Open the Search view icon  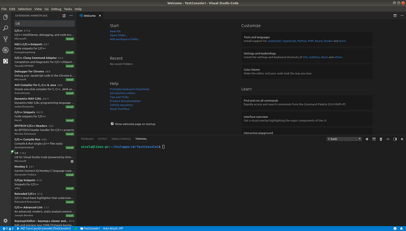point(5,28)
